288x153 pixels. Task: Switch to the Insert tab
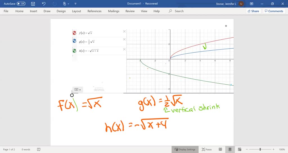tap(33, 11)
